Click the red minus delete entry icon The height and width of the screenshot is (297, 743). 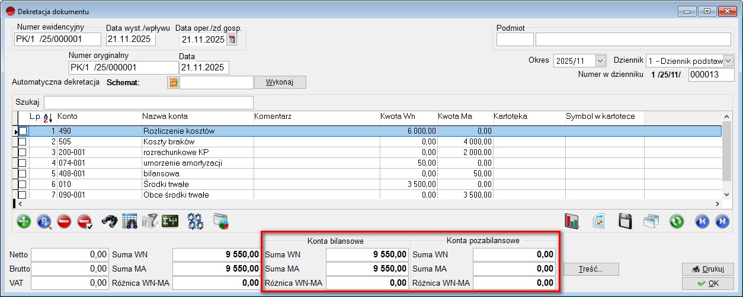[x=64, y=222]
